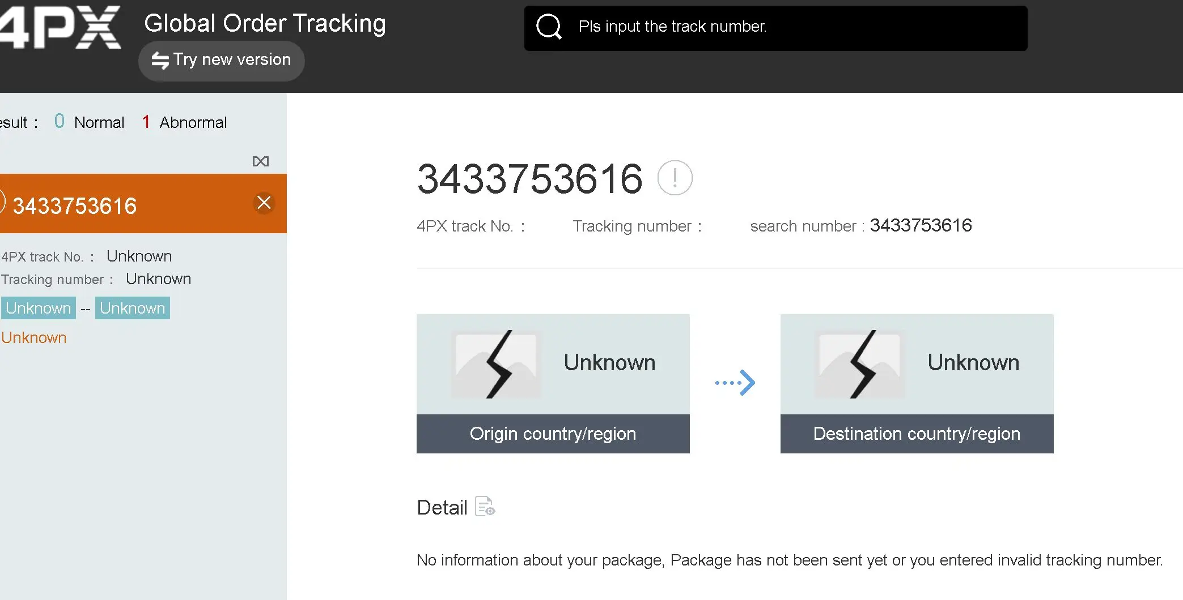Click the origin country broken image thumbnail
This screenshot has width=1183, height=600.
(x=496, y=365)
